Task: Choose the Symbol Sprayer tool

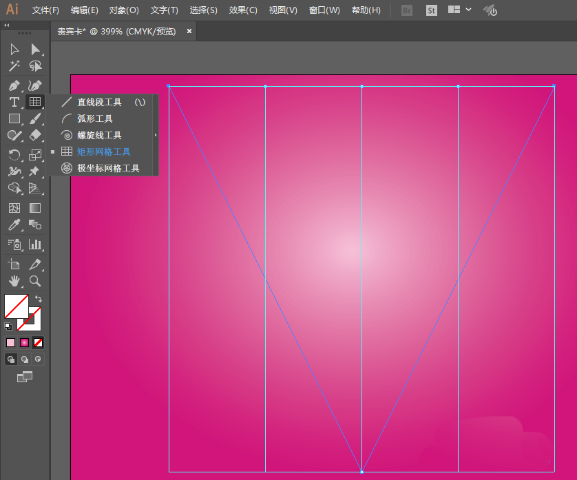Action: click(14, 244)
